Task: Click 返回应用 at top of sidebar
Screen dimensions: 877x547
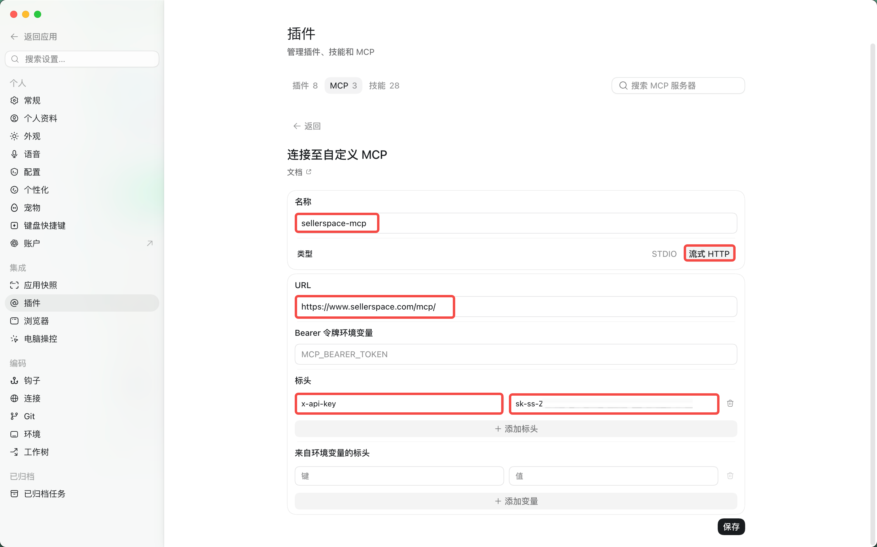Action: pyautogui.click(x=34, y=37)
